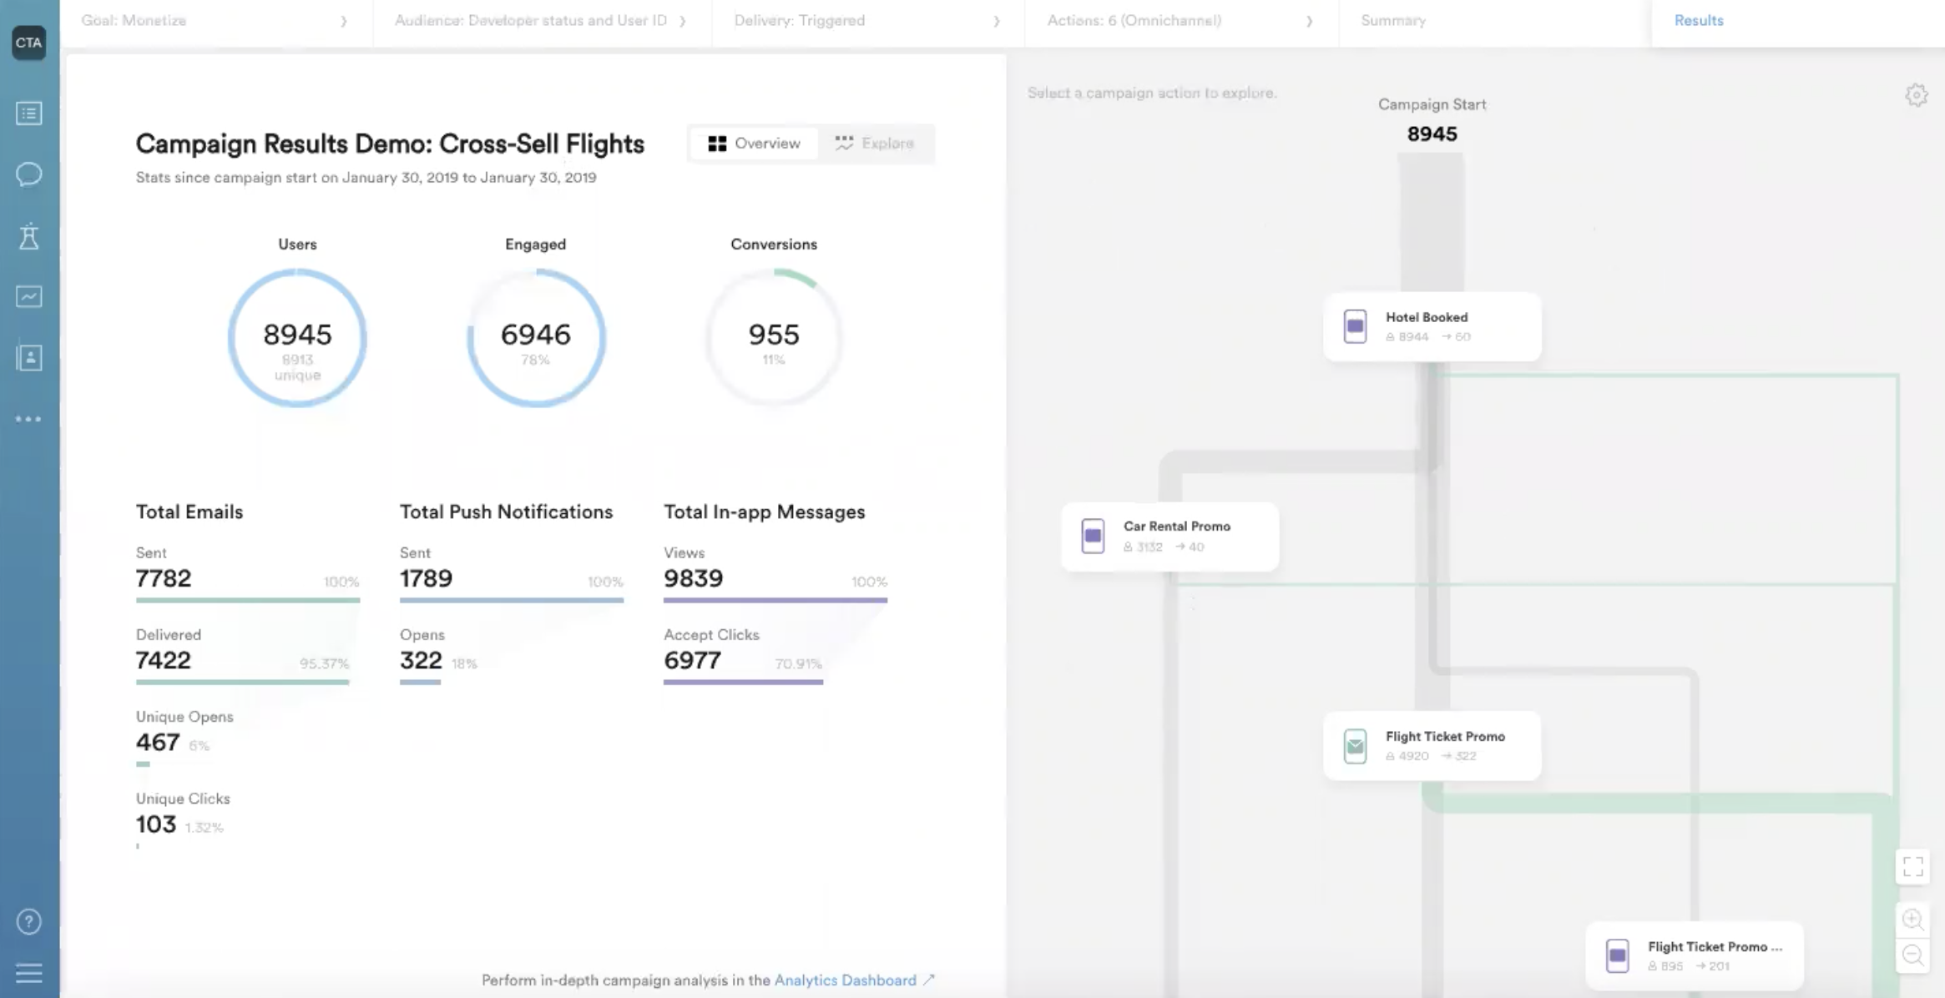Click the chevron after Audience step
1945x998 pixels.
(683, 21)
